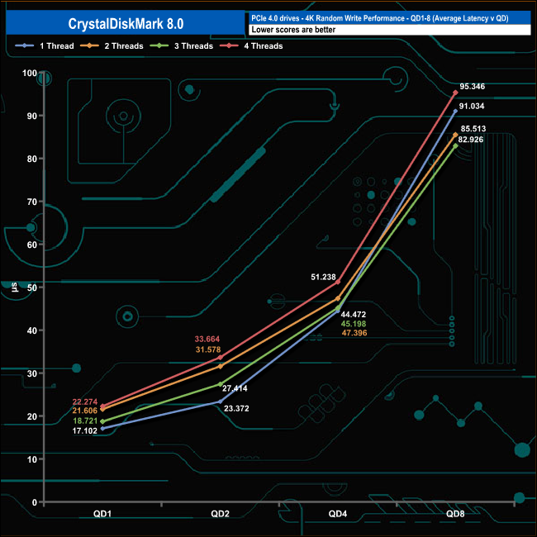Click the blue 1 Thread point at QD8

click(x=455, y=111)
